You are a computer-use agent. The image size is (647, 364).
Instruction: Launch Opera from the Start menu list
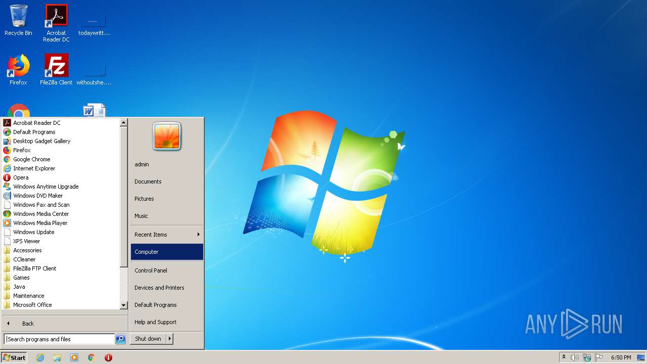[x=61, y=177]
